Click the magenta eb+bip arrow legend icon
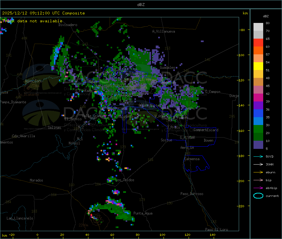282x239 pixels. click(x=258, y=188)
